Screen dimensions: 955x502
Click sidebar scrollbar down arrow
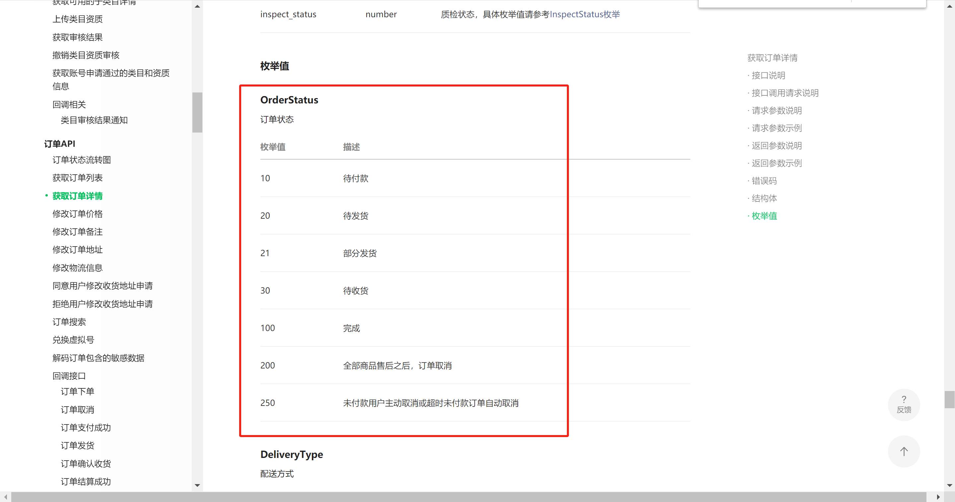(197, 485)
